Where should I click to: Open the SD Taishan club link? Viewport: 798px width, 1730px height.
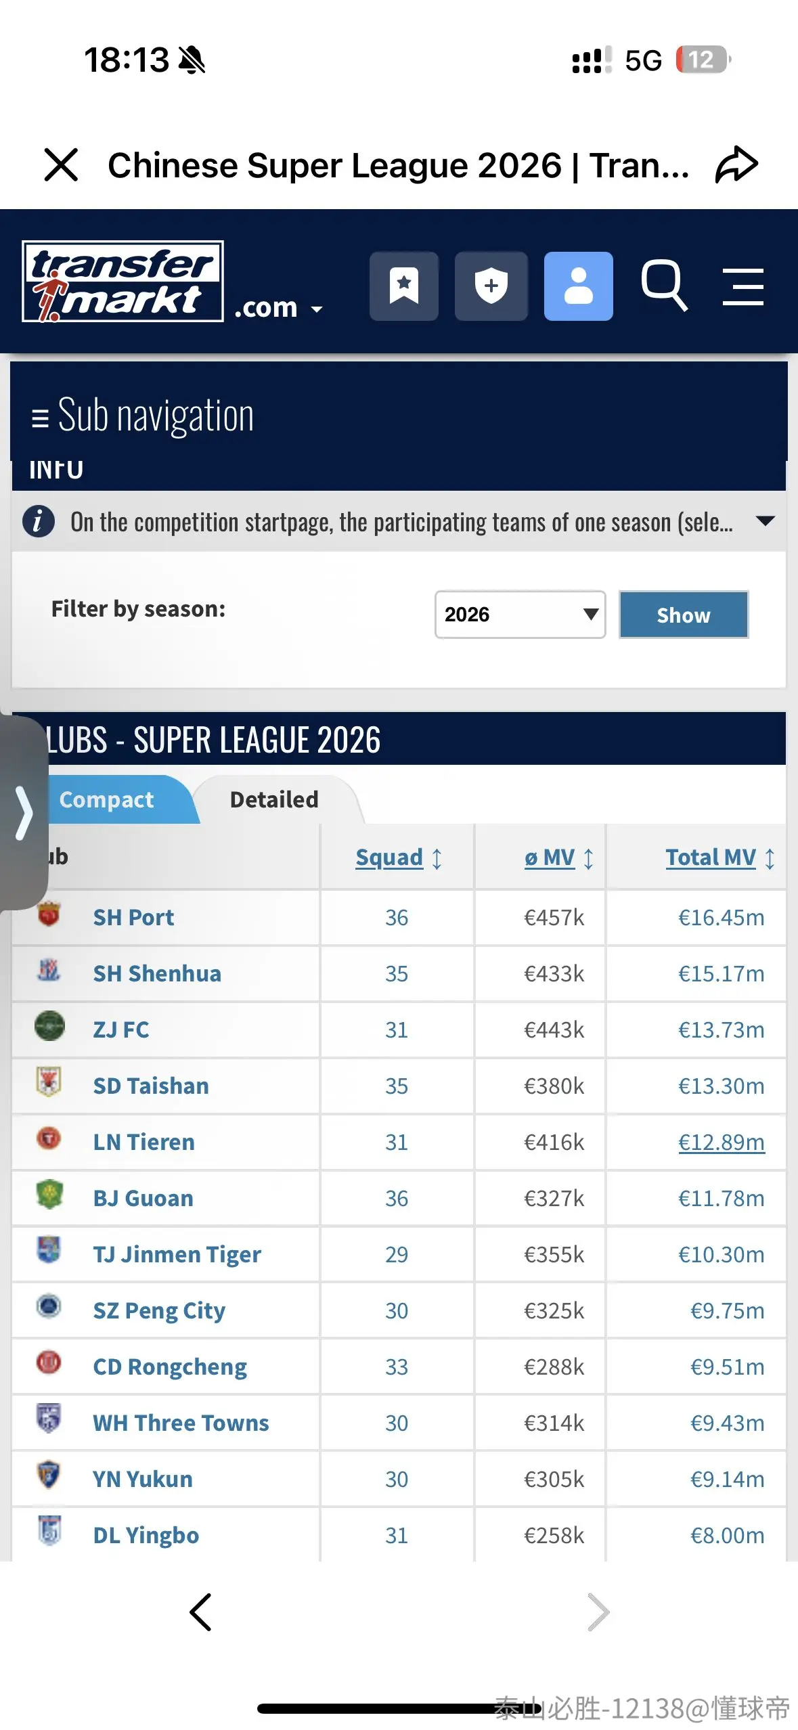151,1086
